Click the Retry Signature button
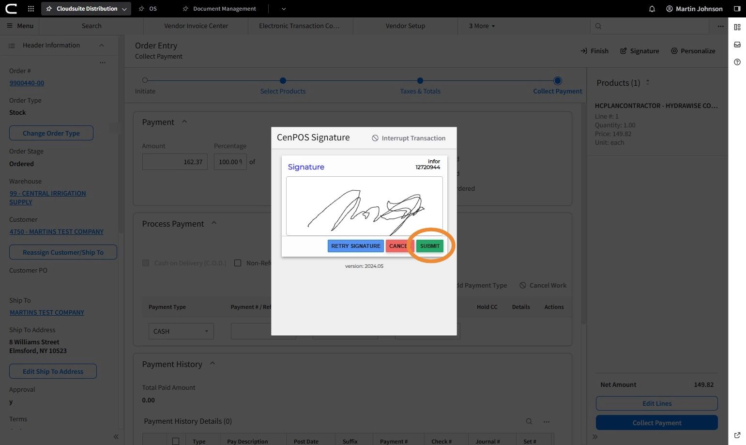Viewport: 746px width, 445px height. click(x=356, y=246)
